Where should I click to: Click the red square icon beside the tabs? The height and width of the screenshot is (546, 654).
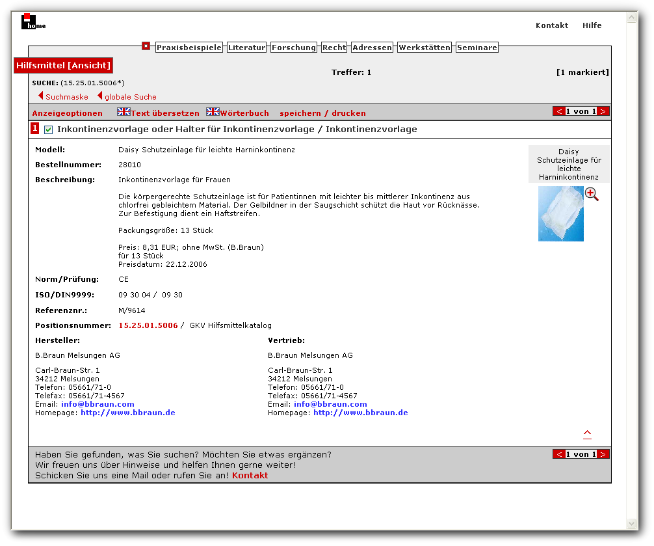click(147, 46)
